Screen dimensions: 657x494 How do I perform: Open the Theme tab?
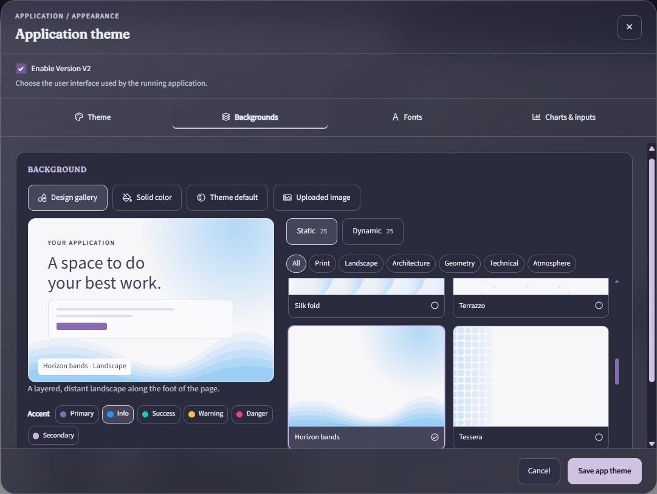(92, 117)
